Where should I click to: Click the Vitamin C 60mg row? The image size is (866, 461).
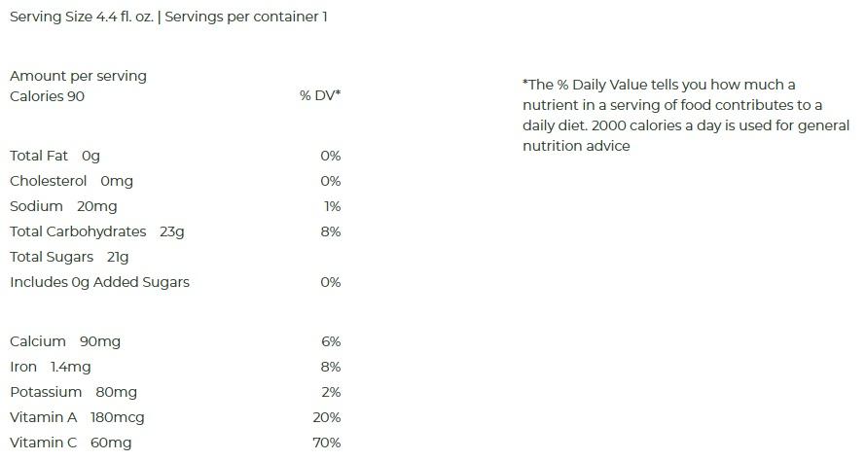tap(175, 443)
